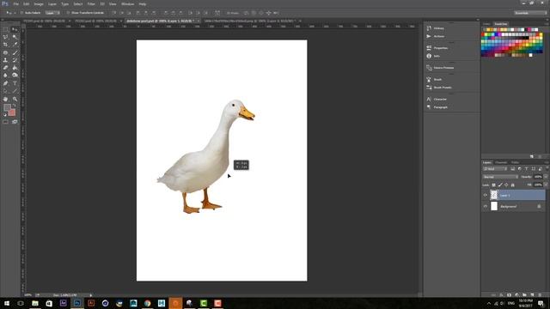This screenshot has height=309, width=550.
Task: Hide the Background layer eye icon
Action: 486,206
